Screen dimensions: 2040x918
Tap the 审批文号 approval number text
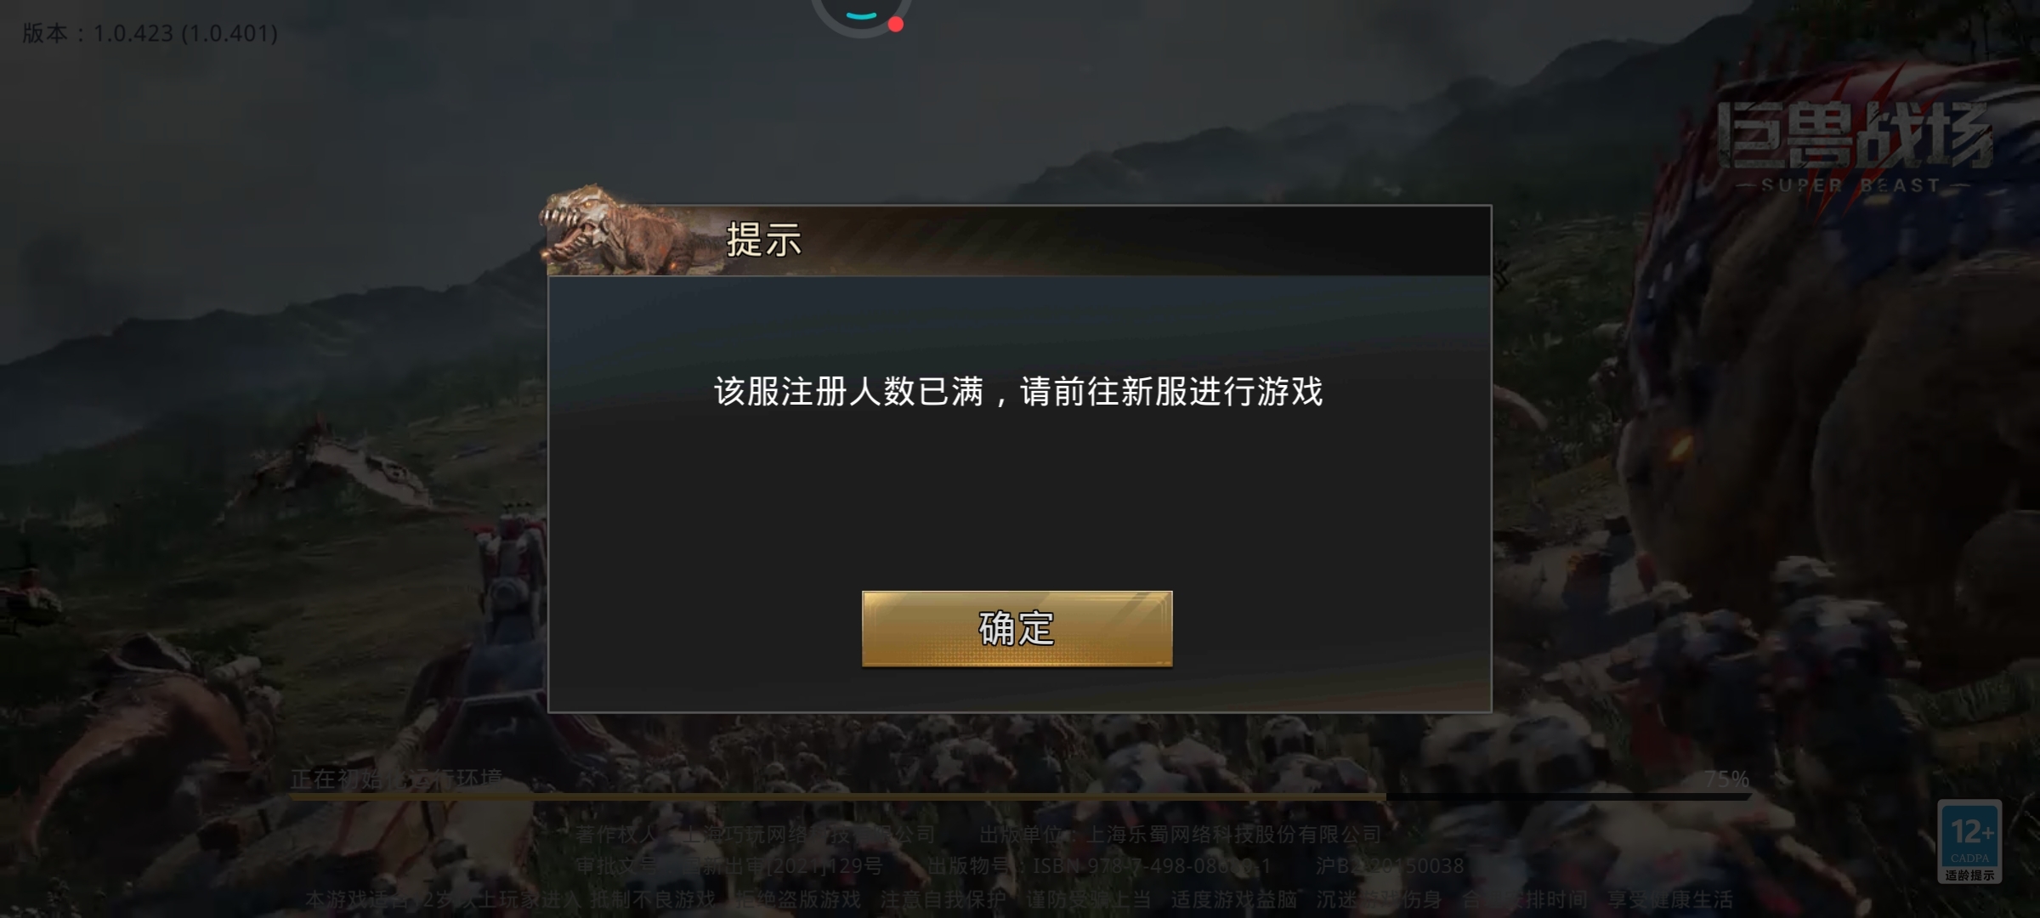(729, 866)
